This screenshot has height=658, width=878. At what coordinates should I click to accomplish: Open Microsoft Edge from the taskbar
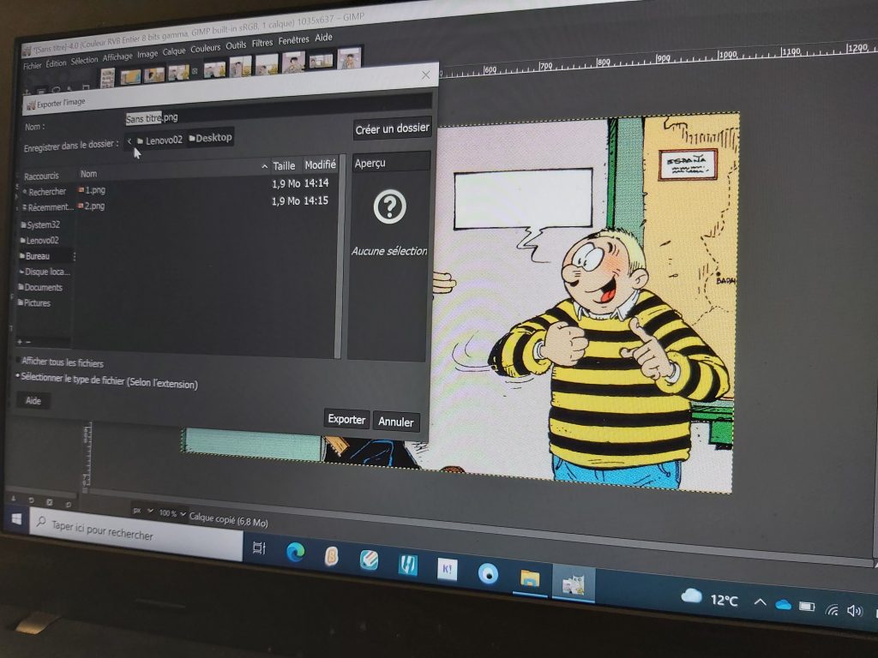[295, 553]
